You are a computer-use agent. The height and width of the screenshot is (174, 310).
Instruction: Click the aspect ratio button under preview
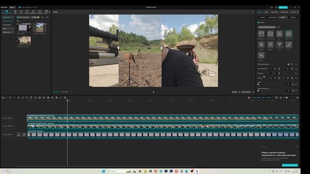pyautogui.click(x=247, y=92)
